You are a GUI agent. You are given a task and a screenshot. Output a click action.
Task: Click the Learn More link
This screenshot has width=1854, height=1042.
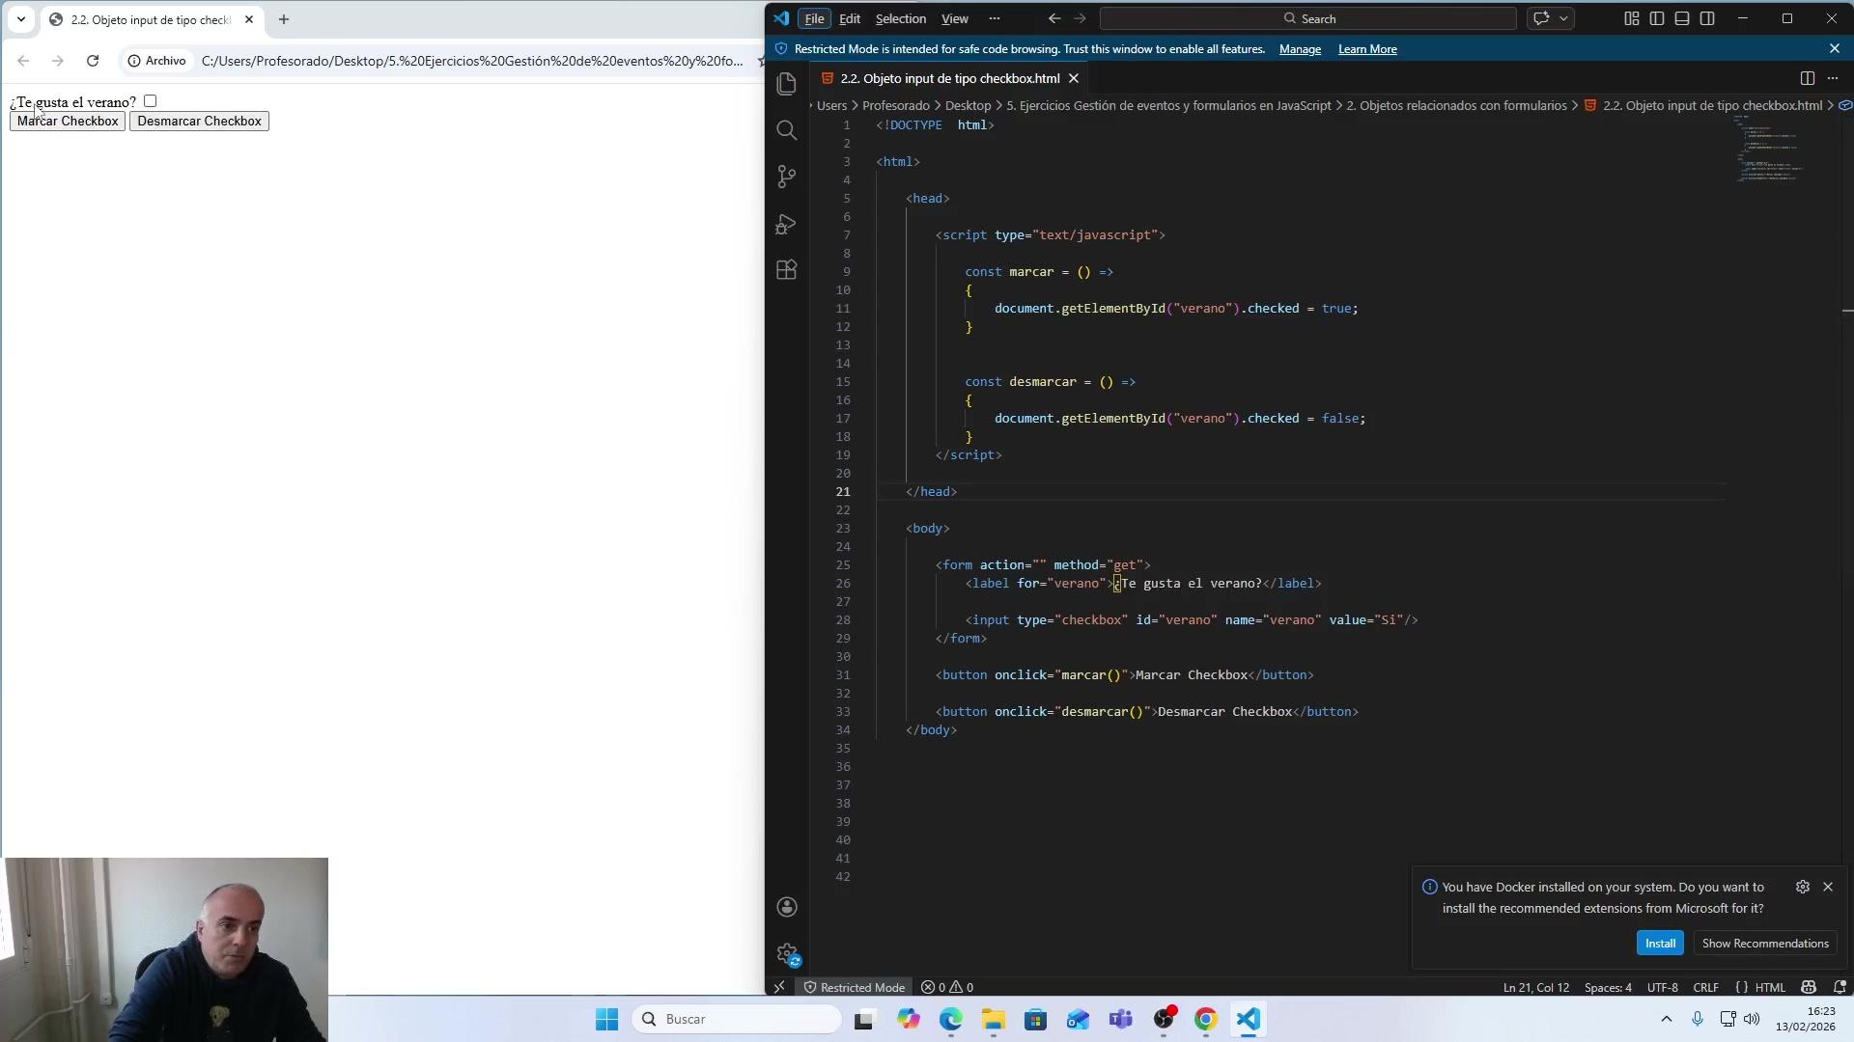(x=1367, y=49)
